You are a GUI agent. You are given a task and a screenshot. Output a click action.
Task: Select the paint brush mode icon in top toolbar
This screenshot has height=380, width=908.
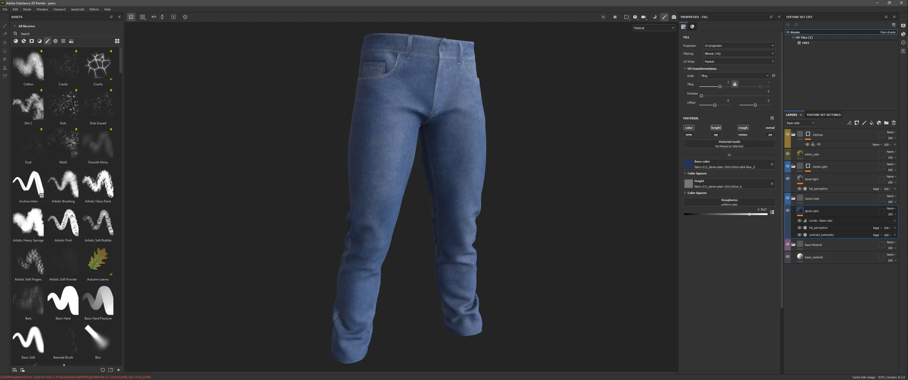point(664,17)
